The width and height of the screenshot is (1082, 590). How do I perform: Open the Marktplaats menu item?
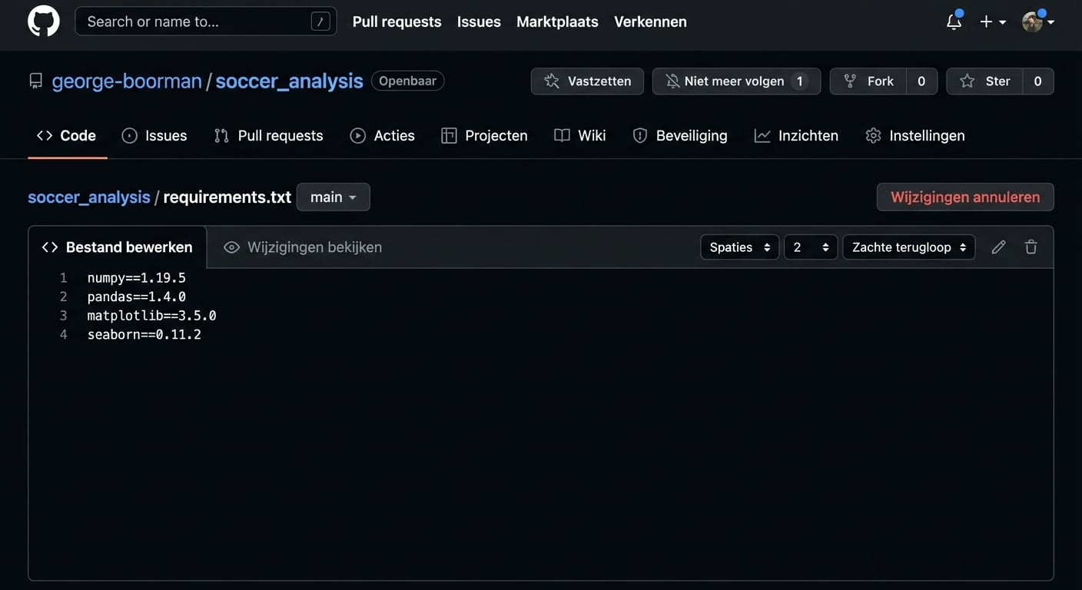pos(557,22)
